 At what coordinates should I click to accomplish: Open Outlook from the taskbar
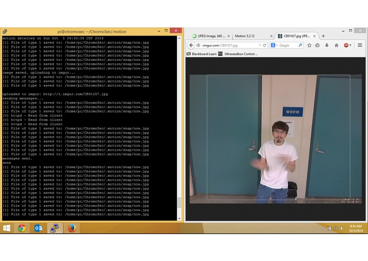pyautogui.click(x=38, y=228)
